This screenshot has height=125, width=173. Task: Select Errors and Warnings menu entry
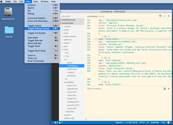pos(42,21)
